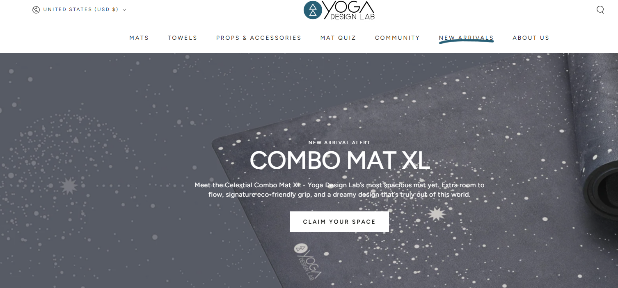Open the Mats menu
This screenshot has height=288, width=618.
point(139,38)
